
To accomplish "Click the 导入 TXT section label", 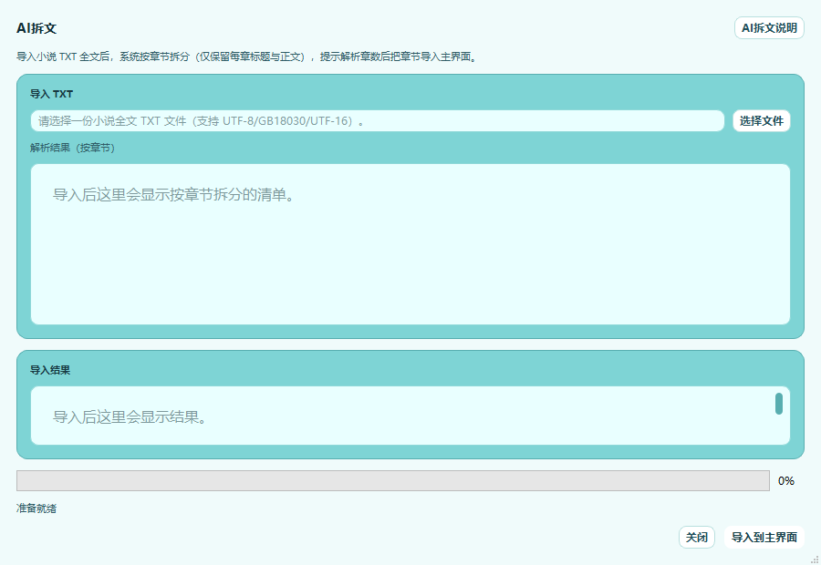I will (x=51, y=94).
